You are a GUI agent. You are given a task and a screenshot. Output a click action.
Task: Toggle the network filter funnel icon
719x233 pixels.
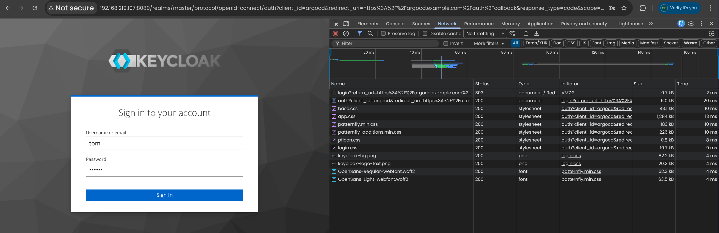pyautogui.click(x=359, y=33)
